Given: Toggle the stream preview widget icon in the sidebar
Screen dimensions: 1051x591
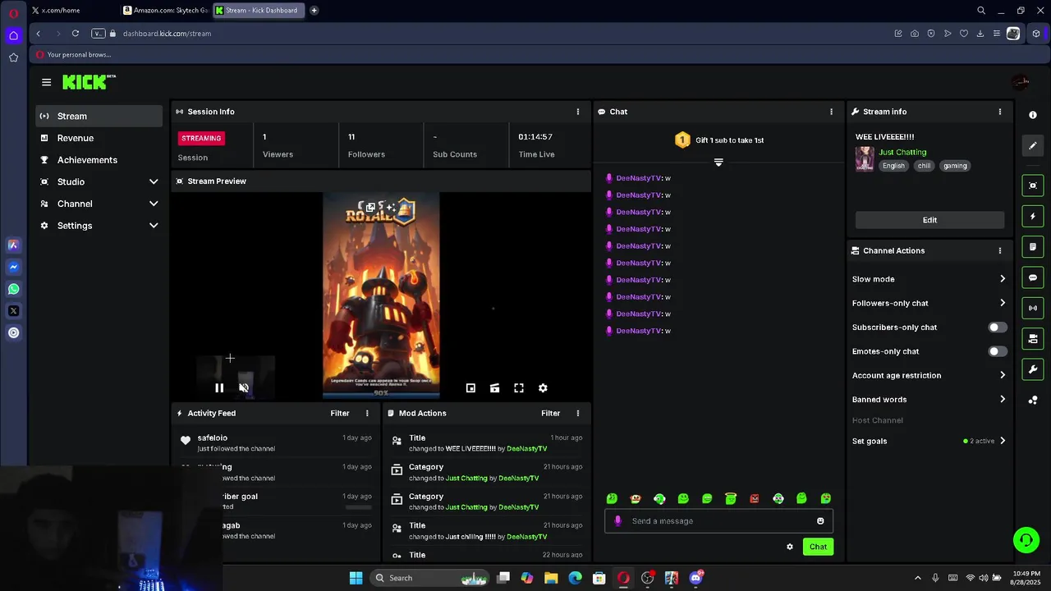Looking at the screenshot, I should pos(1033,186).
